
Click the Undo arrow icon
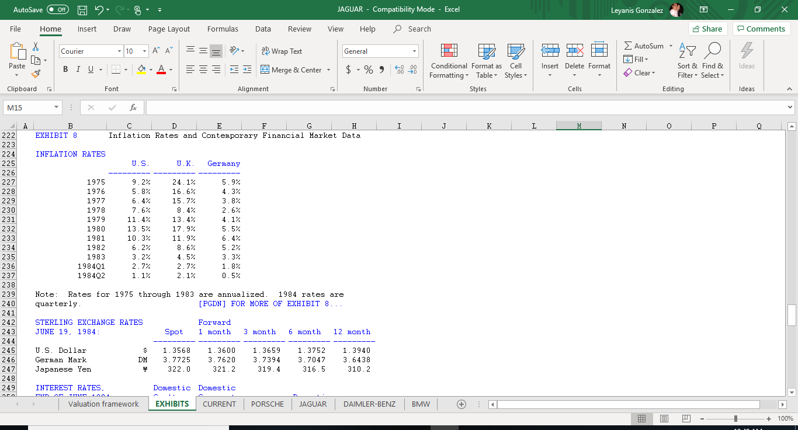click(99, 10)
